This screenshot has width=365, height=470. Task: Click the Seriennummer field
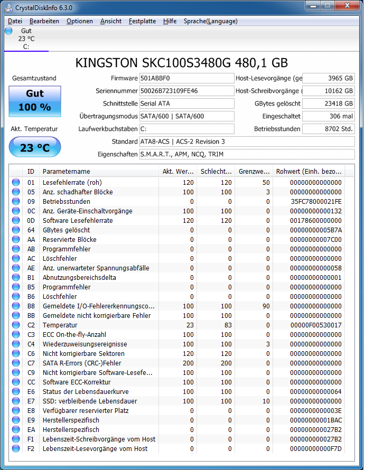pyautogui.click(x=186, y=91)
